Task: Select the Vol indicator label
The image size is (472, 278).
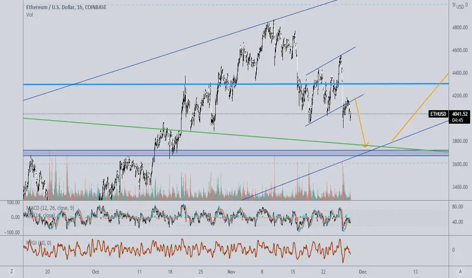Action: point(29,15)
